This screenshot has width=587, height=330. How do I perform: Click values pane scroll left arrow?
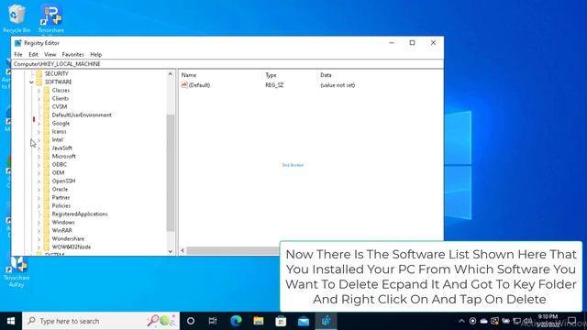click(183, 250)
